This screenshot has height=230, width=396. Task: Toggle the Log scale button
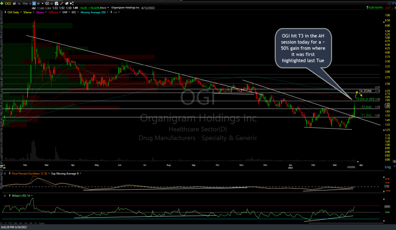388,167
